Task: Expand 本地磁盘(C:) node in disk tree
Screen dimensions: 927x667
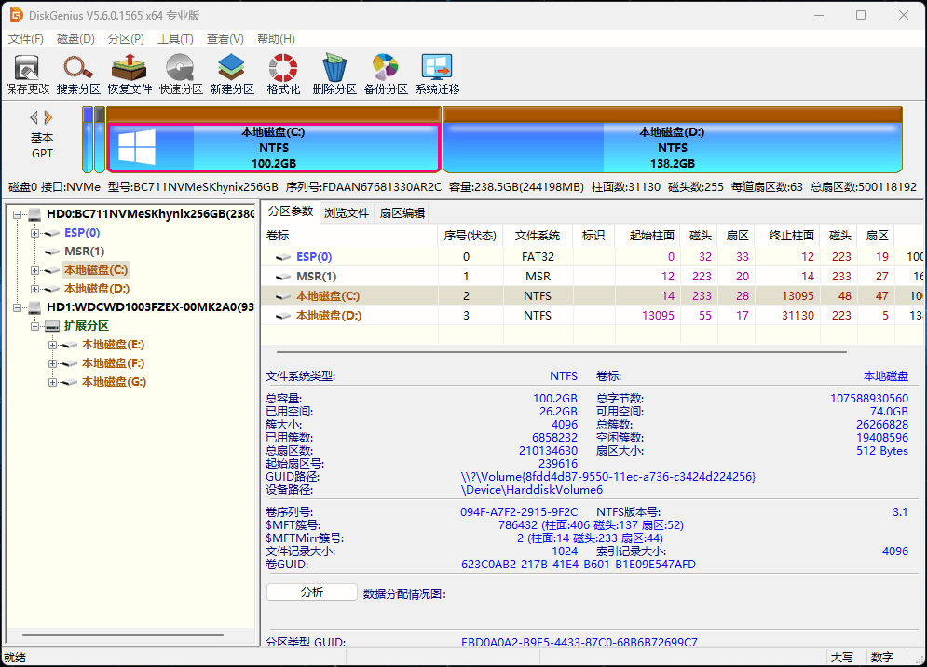Action: 34,270
